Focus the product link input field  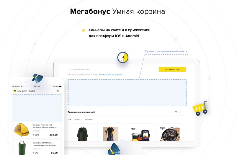111,69
